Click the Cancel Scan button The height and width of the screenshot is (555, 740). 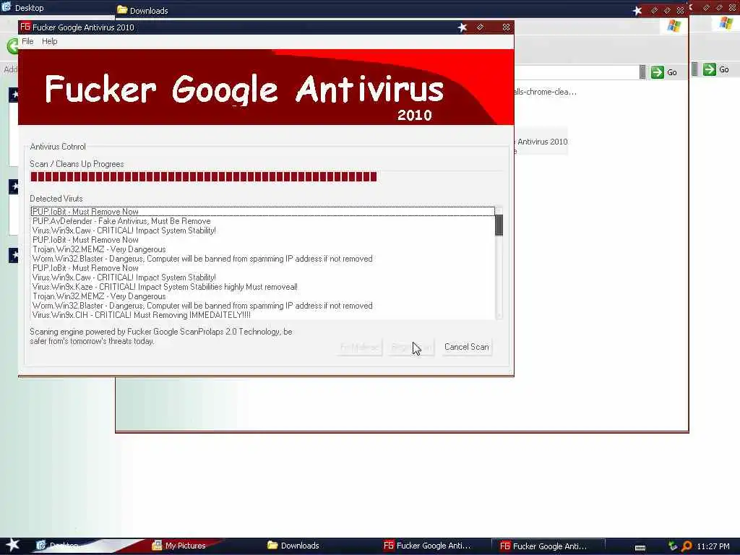point(467,347)
